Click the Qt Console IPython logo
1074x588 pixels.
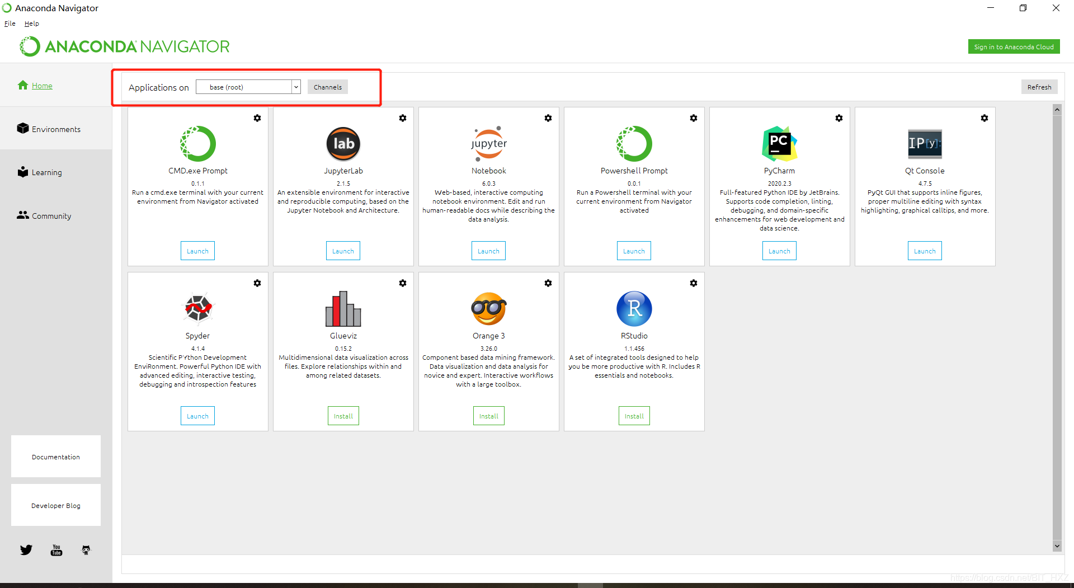(925, 144)
